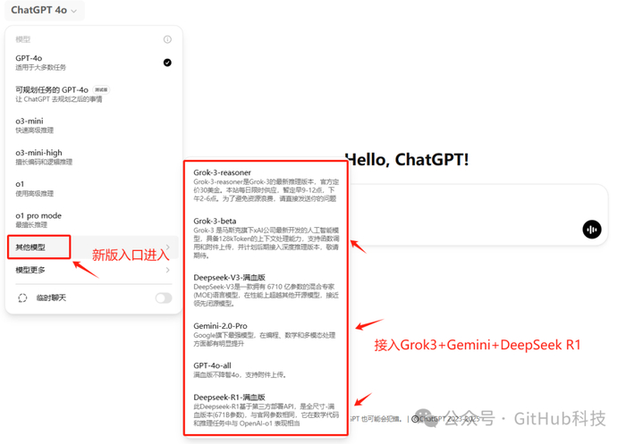Click the 适用于大多数任务 description
The width and height of the screenshot is (626, 444).
pos(41,67)
